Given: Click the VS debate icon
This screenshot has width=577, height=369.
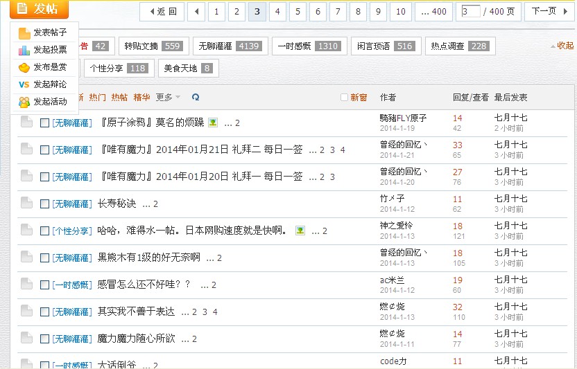Looking at the screenshot, I should click(x=24, y=84).
